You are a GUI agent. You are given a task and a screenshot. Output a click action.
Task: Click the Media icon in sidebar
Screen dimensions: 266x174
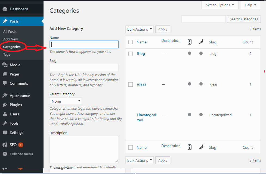5,65
